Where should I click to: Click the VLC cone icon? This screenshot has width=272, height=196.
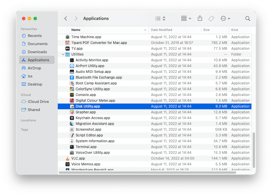pyautogui.click(x=67, y=158)
